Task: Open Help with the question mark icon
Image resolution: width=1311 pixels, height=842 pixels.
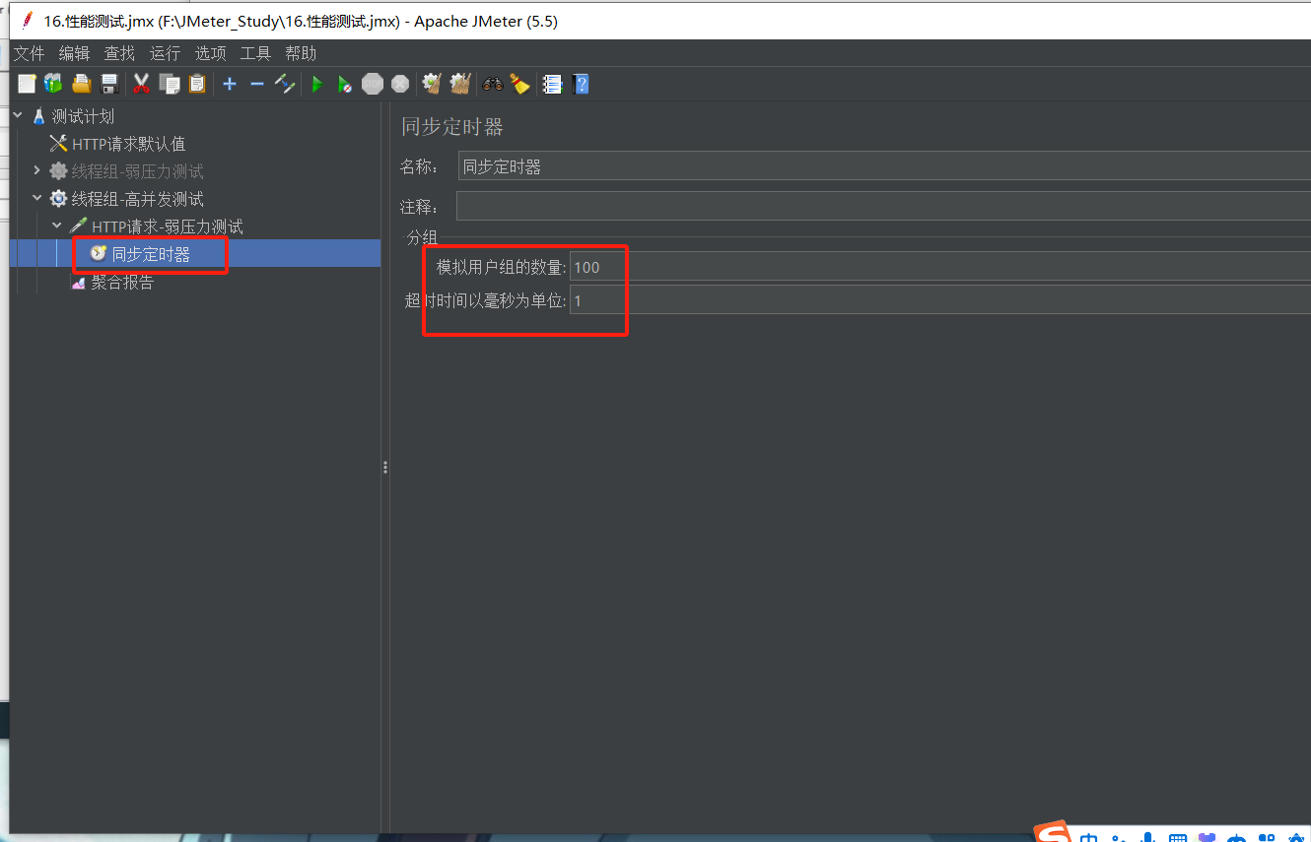Action: click(581, 85)
